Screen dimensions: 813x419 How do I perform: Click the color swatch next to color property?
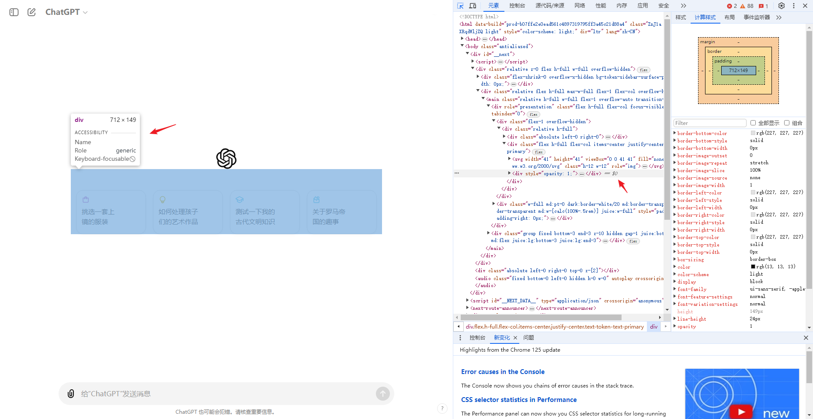[x=753, y=267]
